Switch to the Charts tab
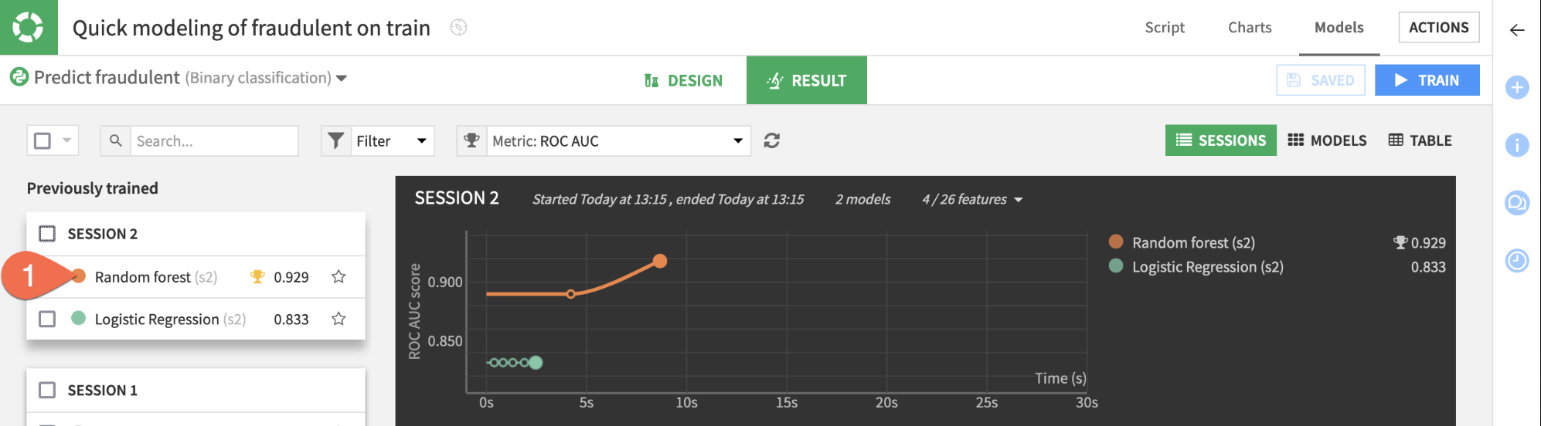 [1250, 27]
